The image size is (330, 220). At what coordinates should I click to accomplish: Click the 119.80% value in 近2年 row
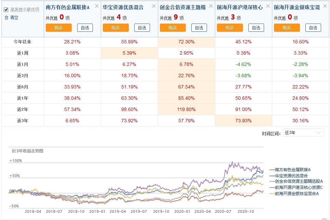(186, 109)
